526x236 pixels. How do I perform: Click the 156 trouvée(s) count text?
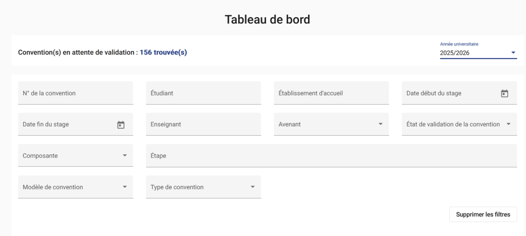(x=163, y=53)
